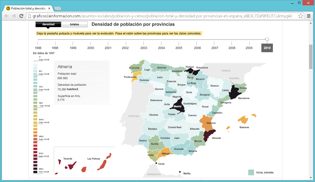Select year 1996 on the timeline
Screen dimensions: 315x182
pyautogui.click(x=38, y=48)
